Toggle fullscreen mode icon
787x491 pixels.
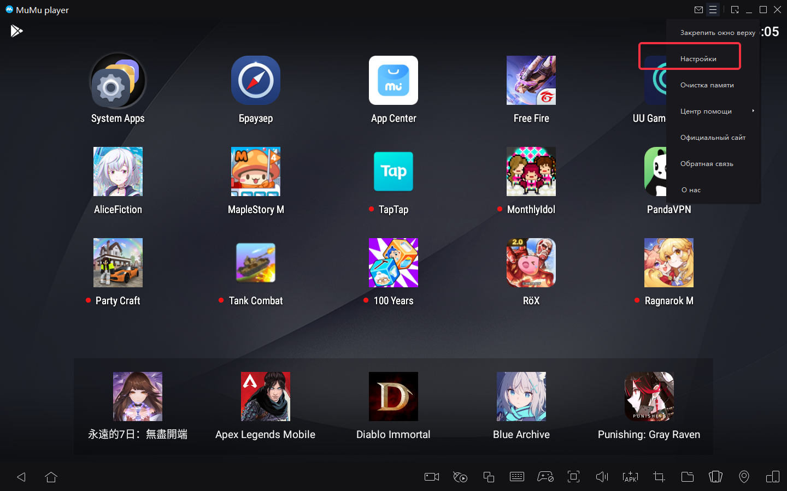click(x=574, y=477)
